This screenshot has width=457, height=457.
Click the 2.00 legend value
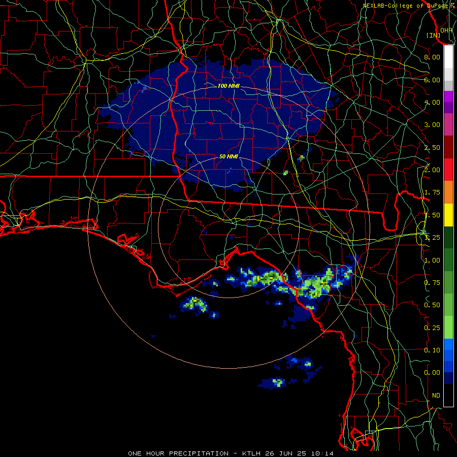tap(432, 170)
